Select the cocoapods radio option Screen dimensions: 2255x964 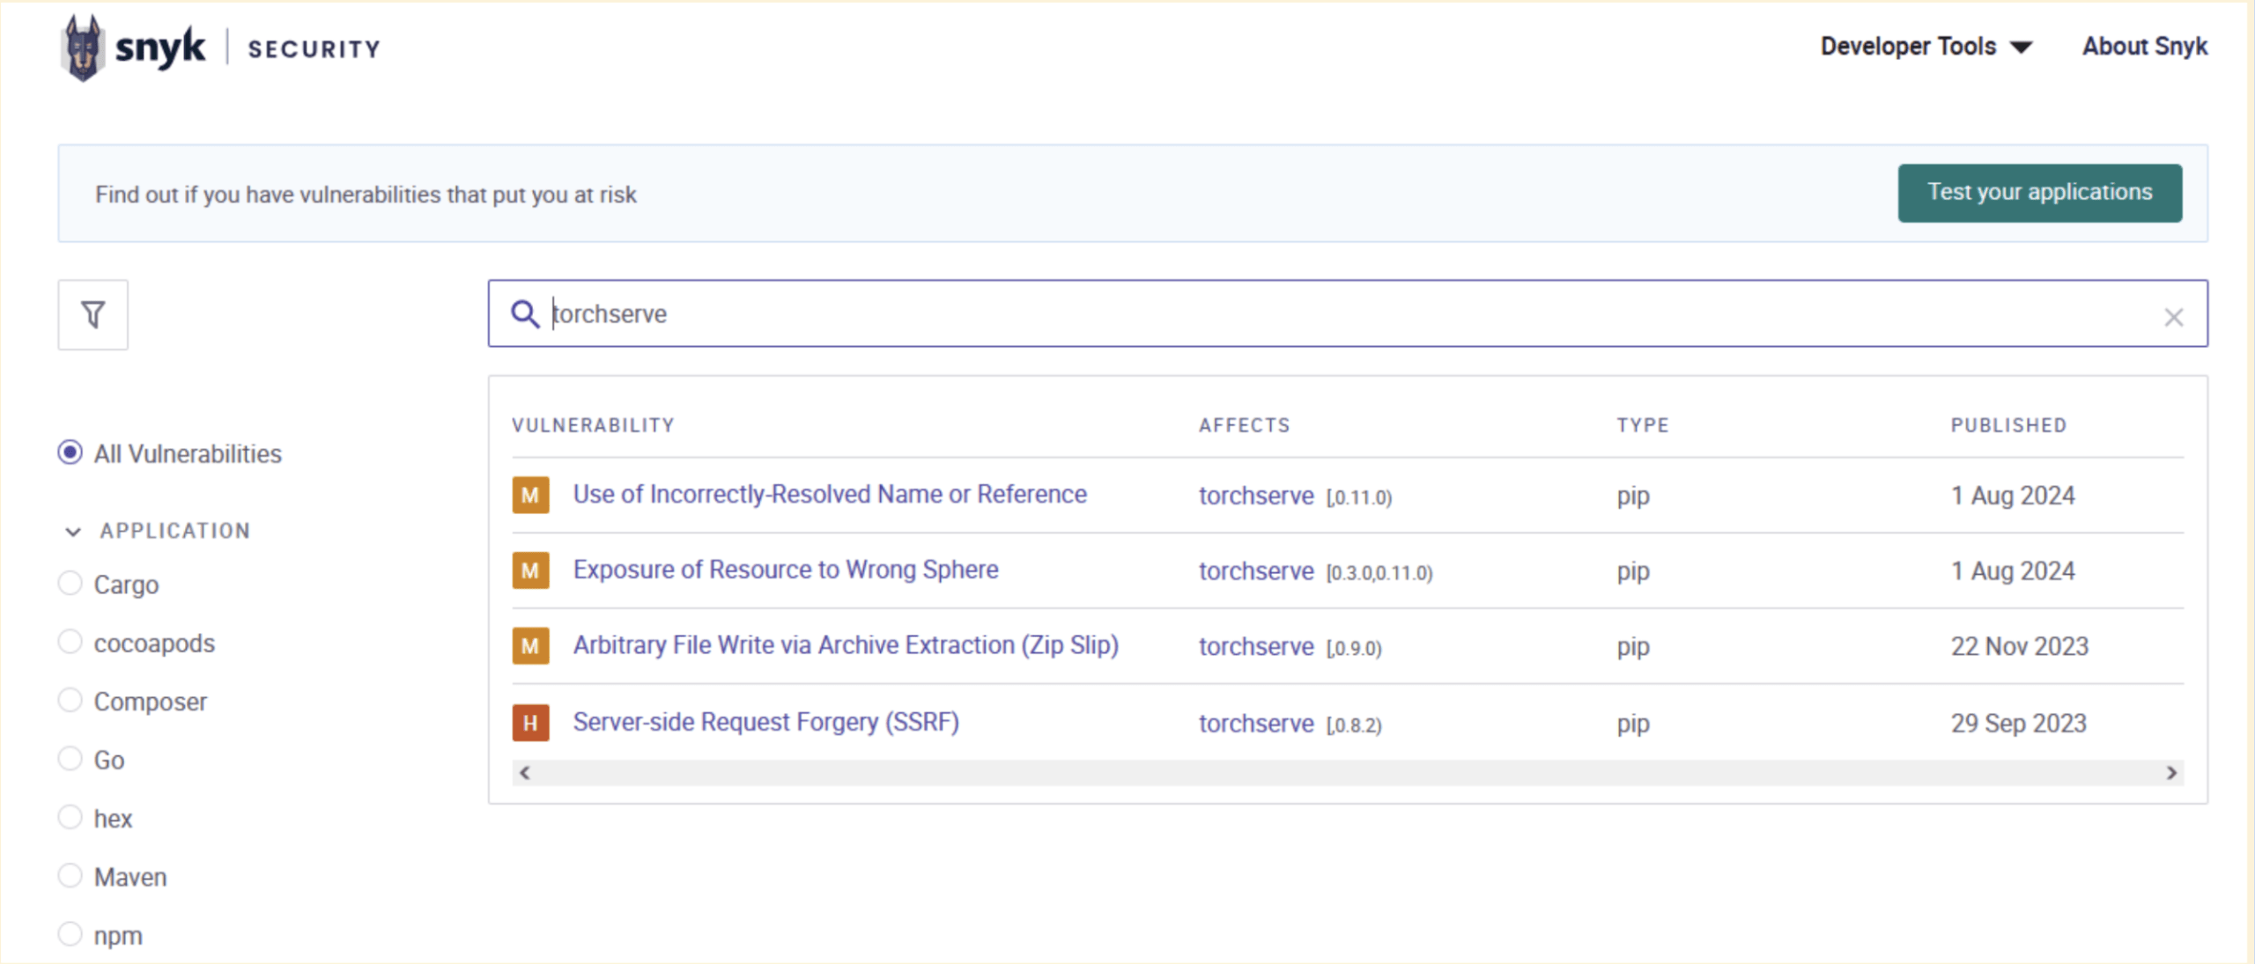click(x=70, y=642)
